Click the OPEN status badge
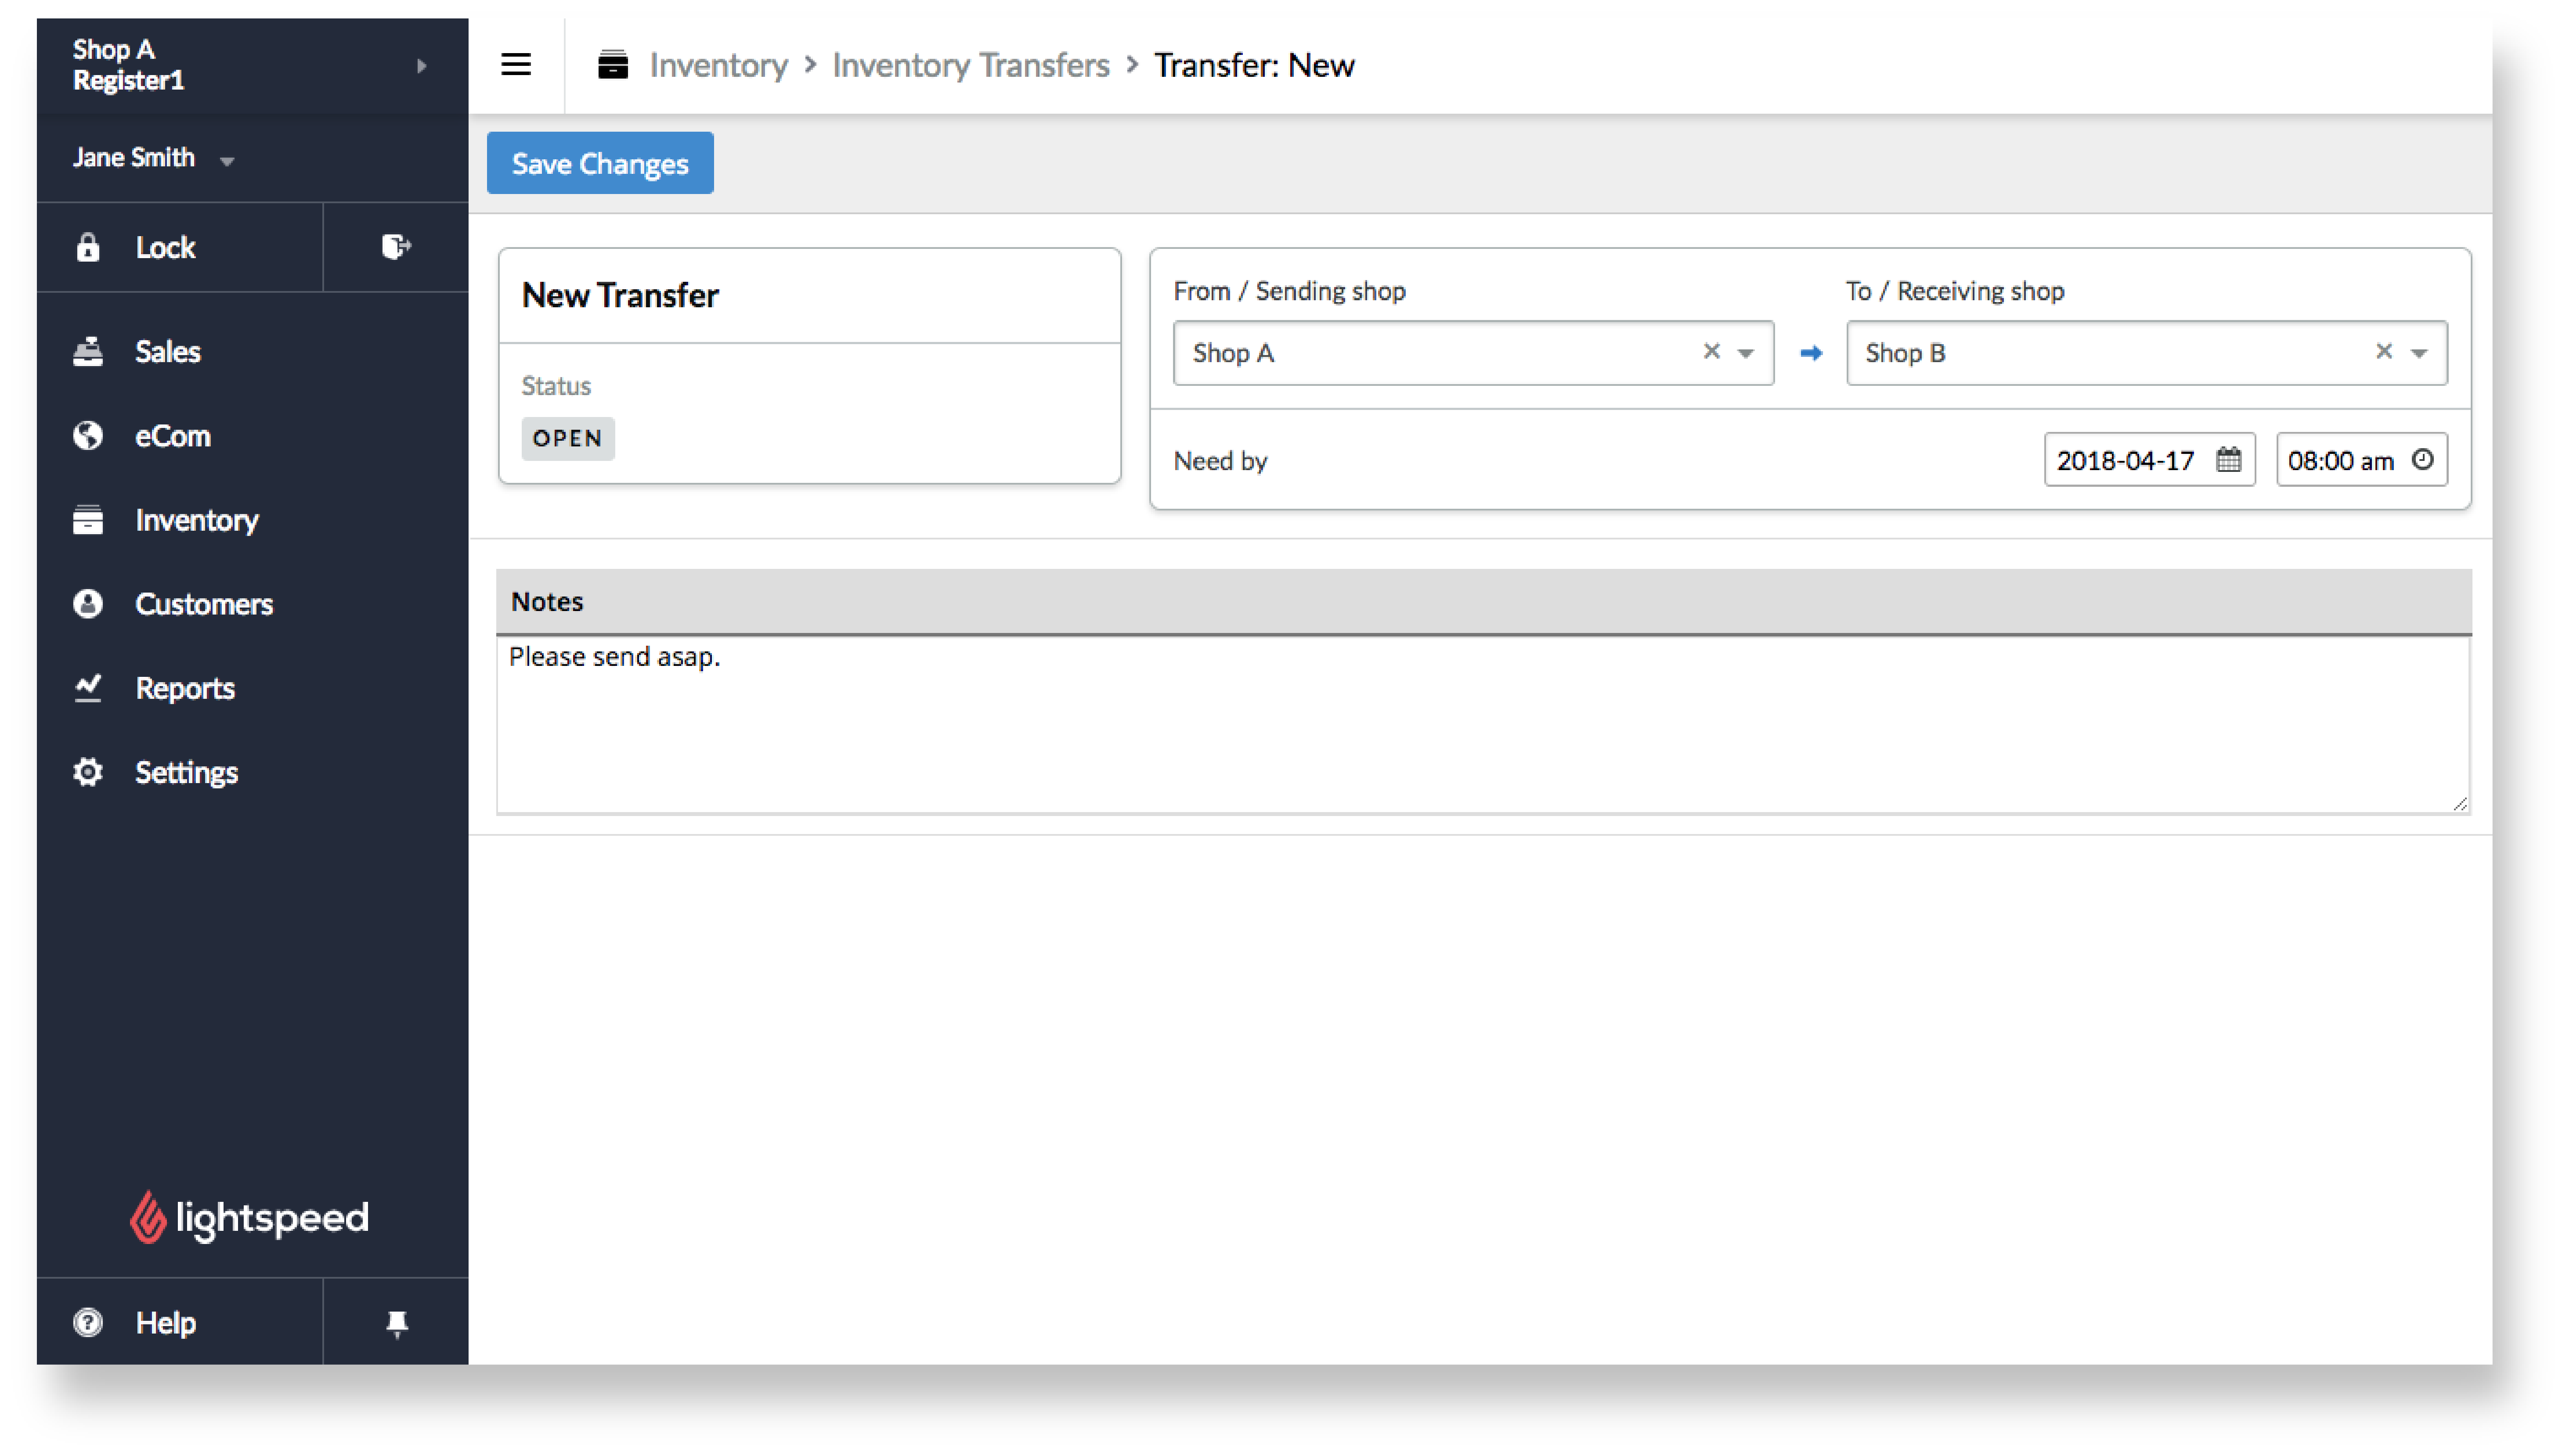The height and width of the screenshot is (1456, 2566). pyautogui.click(x=567, y=438)
